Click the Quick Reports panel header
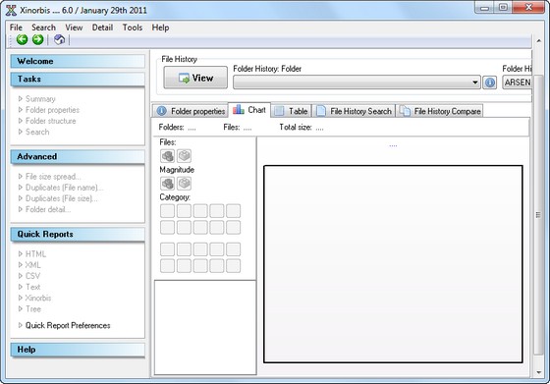550x384 pixels. (78, 235)
